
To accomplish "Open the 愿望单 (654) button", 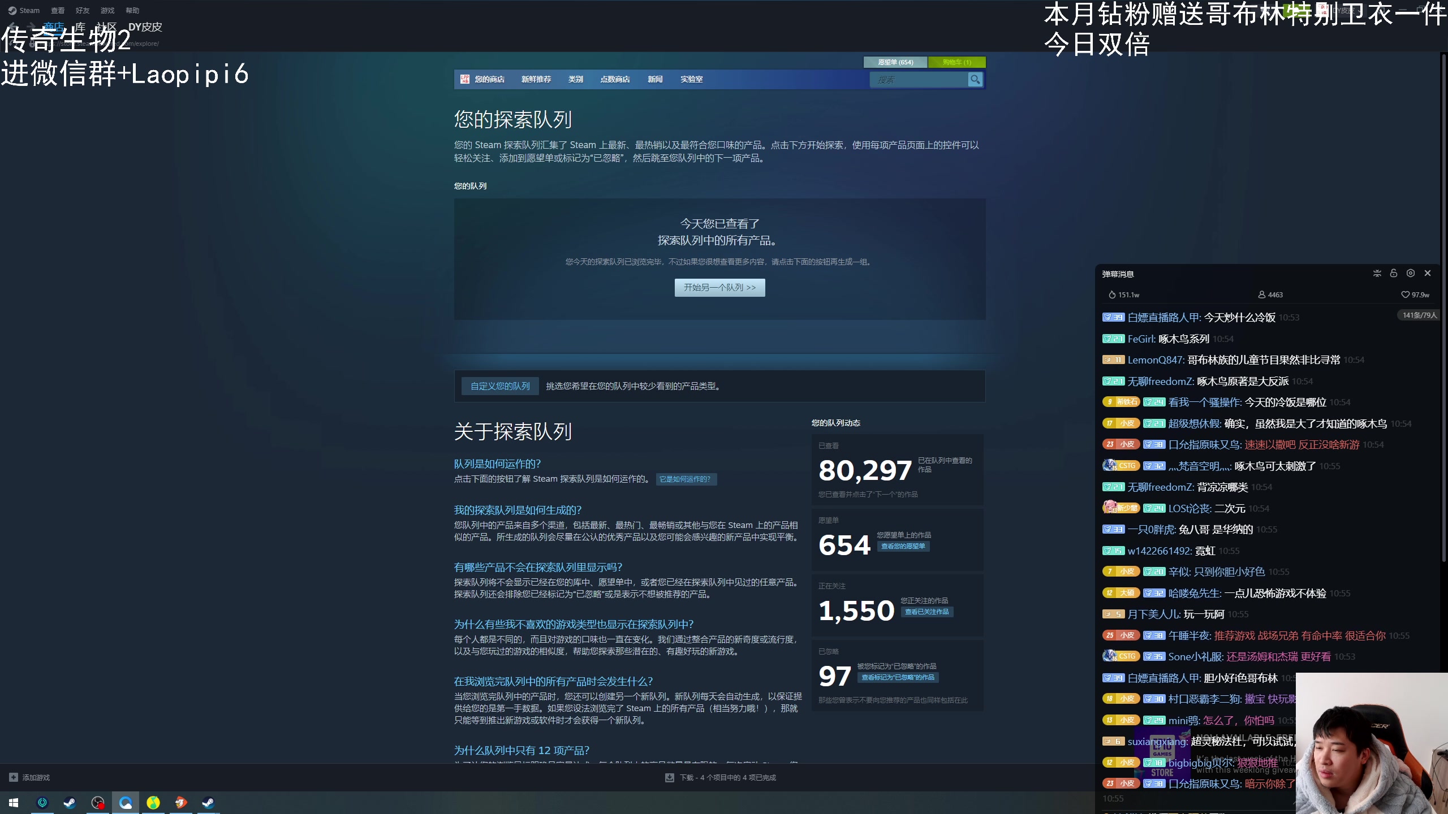I will click(x=895, y=62).
